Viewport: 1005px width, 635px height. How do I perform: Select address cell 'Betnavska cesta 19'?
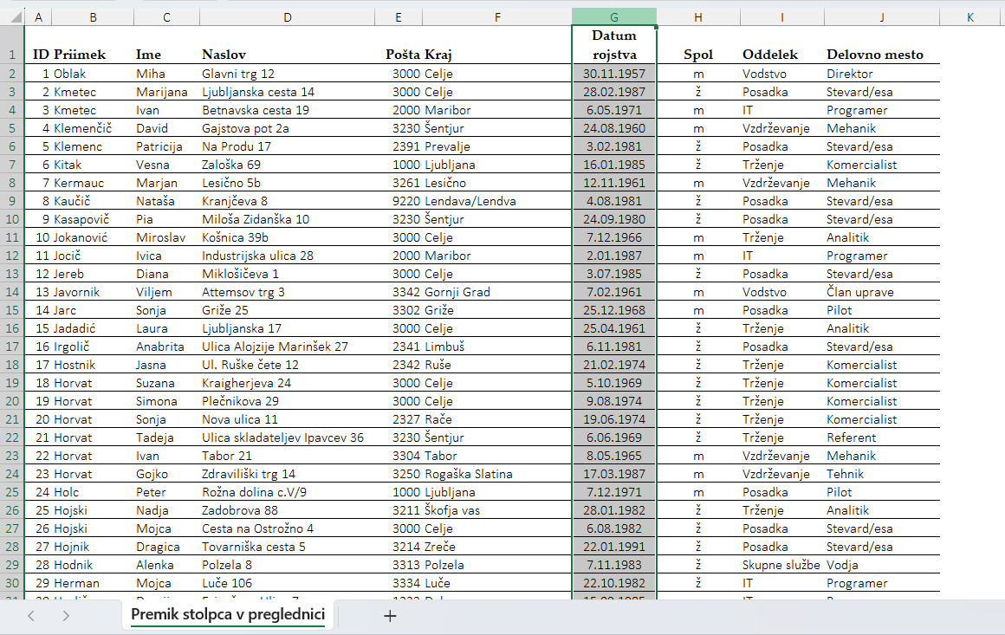click(287, 110)
